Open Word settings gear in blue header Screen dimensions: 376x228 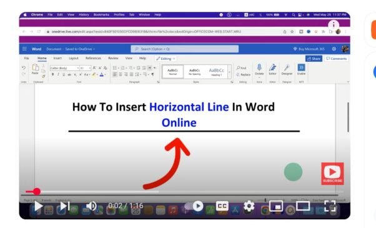[x=334, y=49]
